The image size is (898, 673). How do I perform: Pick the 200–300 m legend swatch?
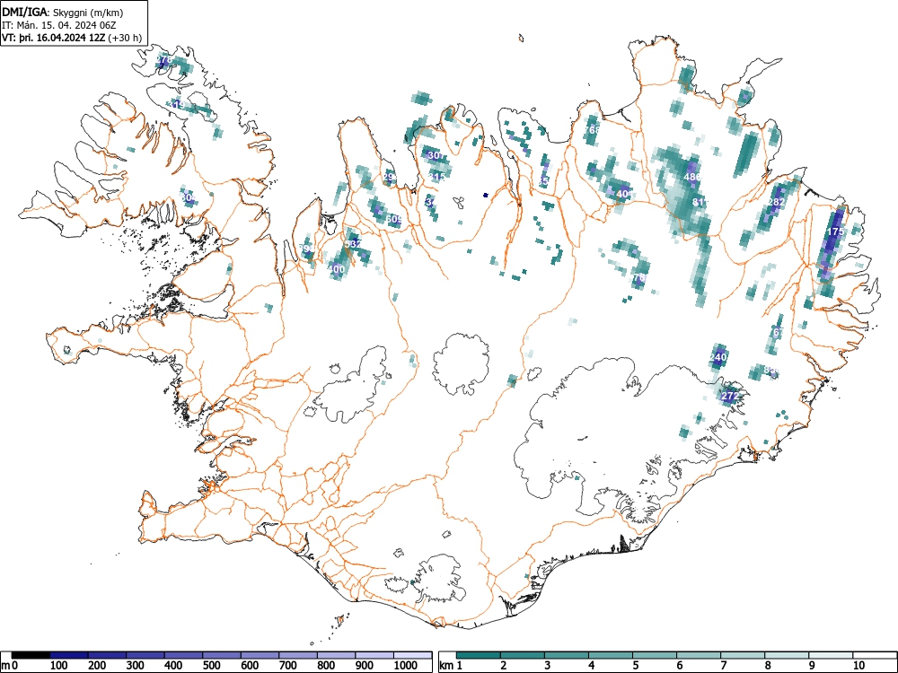pos(107,655)
